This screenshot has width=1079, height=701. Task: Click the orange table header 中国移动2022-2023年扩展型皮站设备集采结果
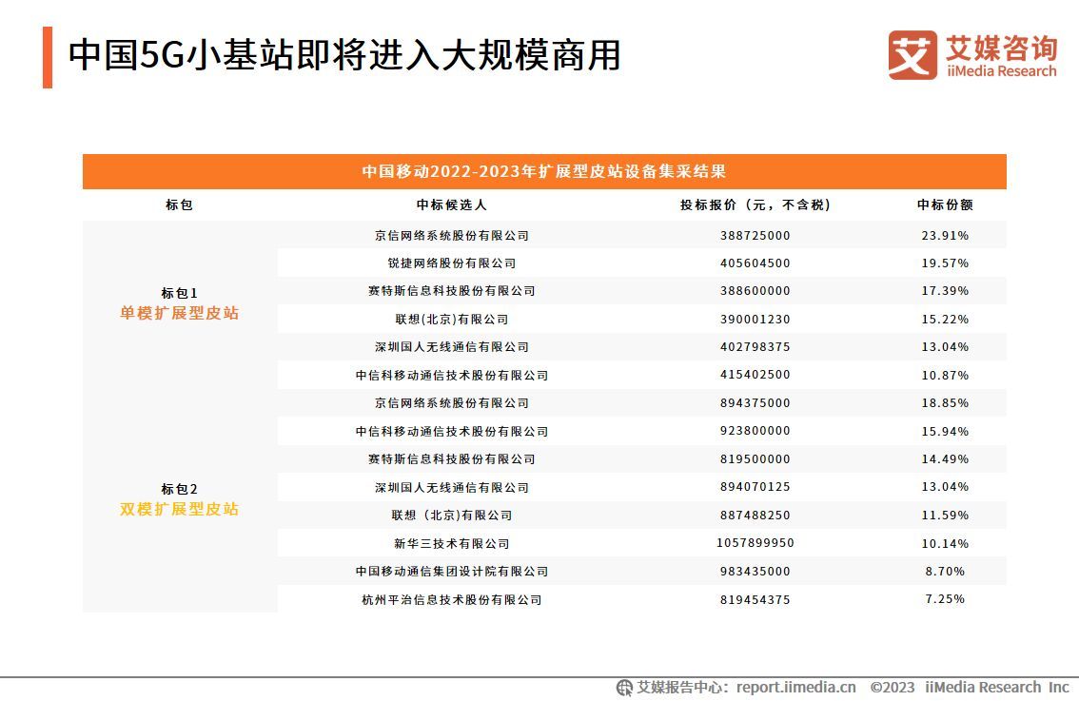pos(544,171)
